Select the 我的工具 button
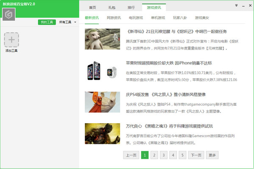Screen dimensions: 254x169 pyautogui.click(x=47, y=22)
